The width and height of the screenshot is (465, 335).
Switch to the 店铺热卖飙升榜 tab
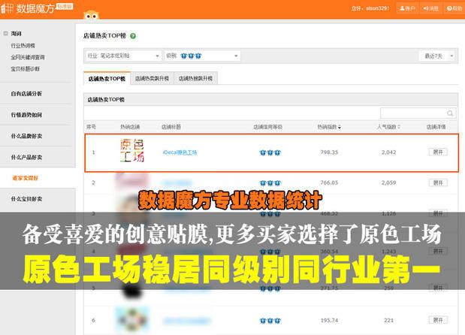click(152, 78)
